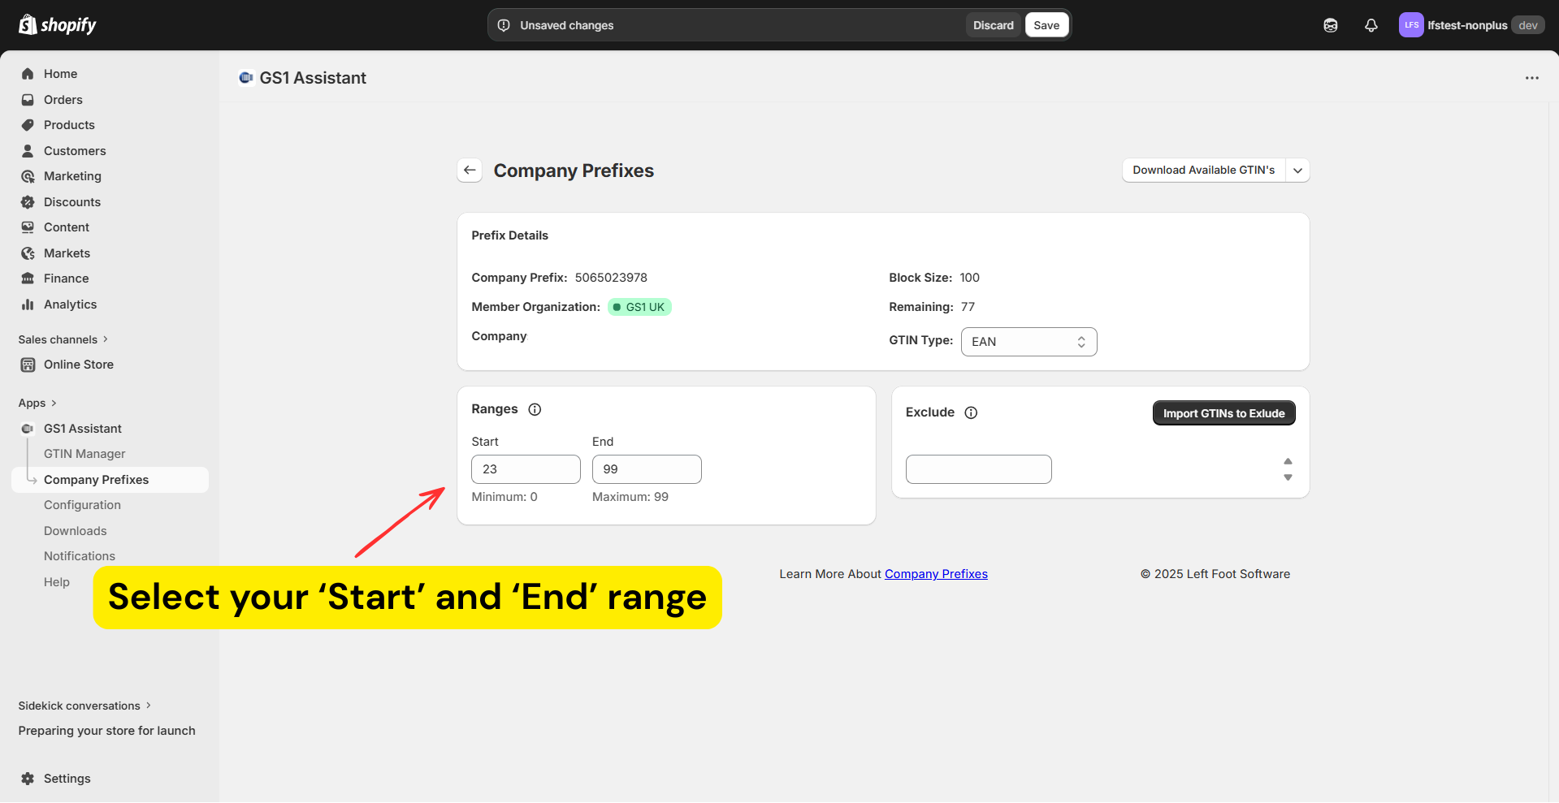The width and height of the screenshot is (1559, 803).
Task: Click the Orders inbox icon
Action: tap(28, 100)
